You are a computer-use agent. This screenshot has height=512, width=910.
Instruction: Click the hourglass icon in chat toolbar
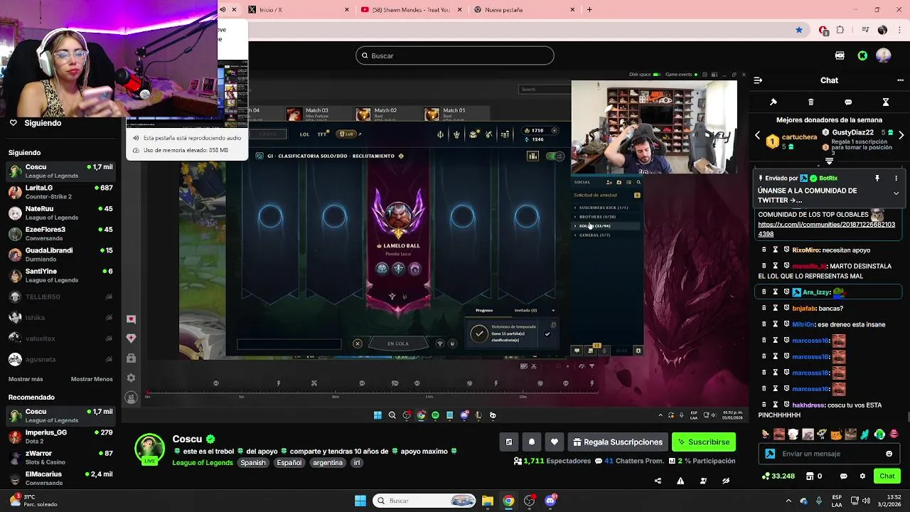point(886,102)
